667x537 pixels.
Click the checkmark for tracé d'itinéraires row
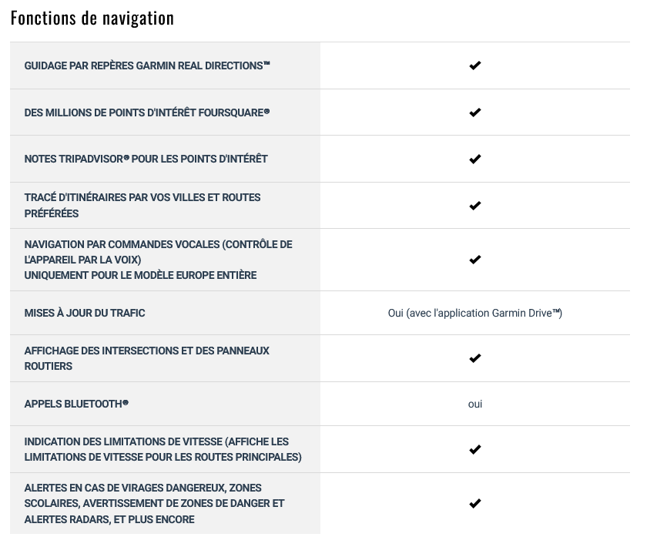coord(474,206)
